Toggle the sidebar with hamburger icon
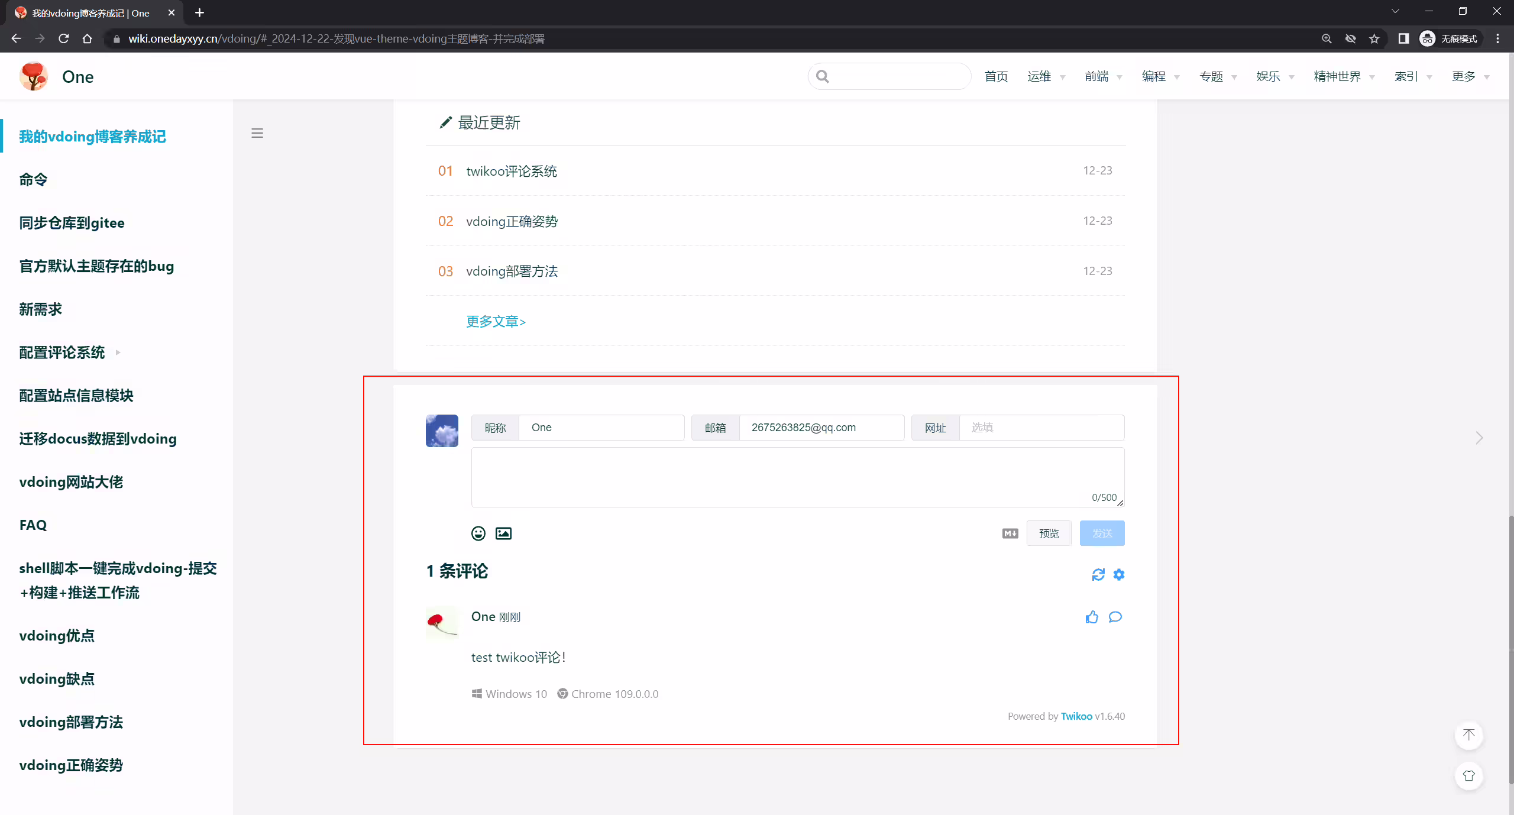Image resolution: width=1514 pixels, height=815 pixels. 257,133
